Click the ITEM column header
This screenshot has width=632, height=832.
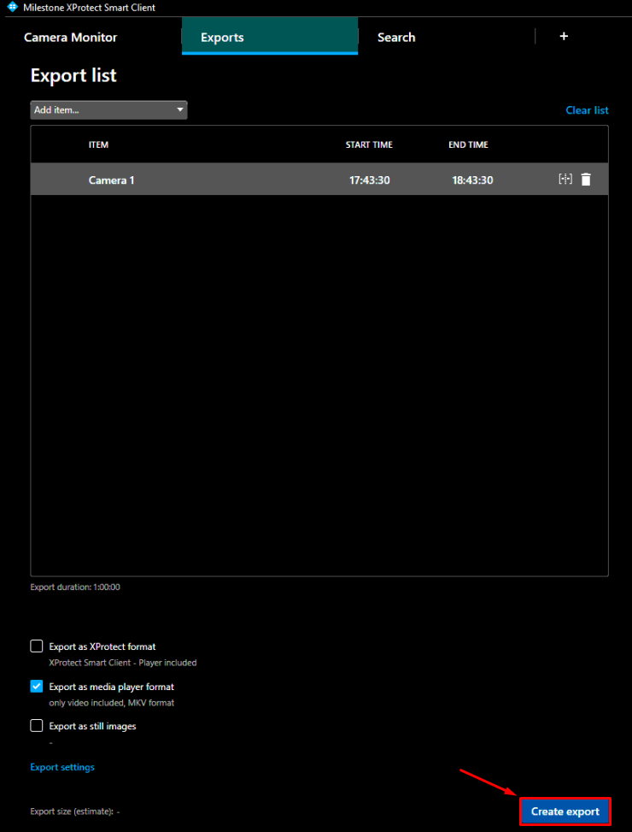pos(98,145)
